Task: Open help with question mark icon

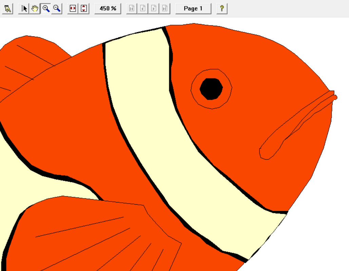Action: coord(222,9)
